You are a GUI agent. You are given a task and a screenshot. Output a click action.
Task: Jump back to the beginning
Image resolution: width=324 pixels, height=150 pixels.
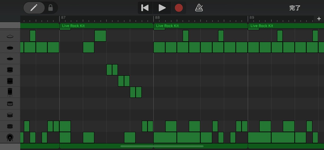pos(145,8)
